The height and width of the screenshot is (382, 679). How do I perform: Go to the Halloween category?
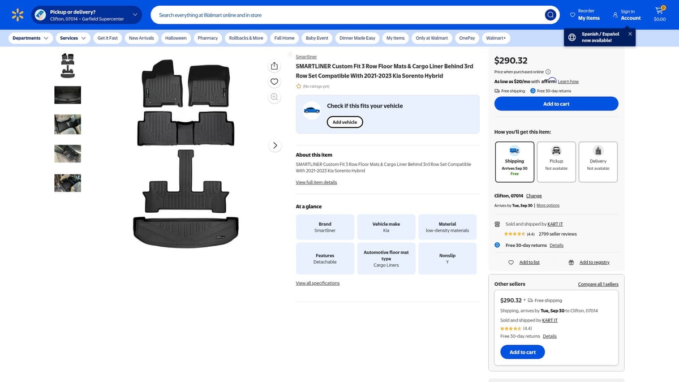176,38
